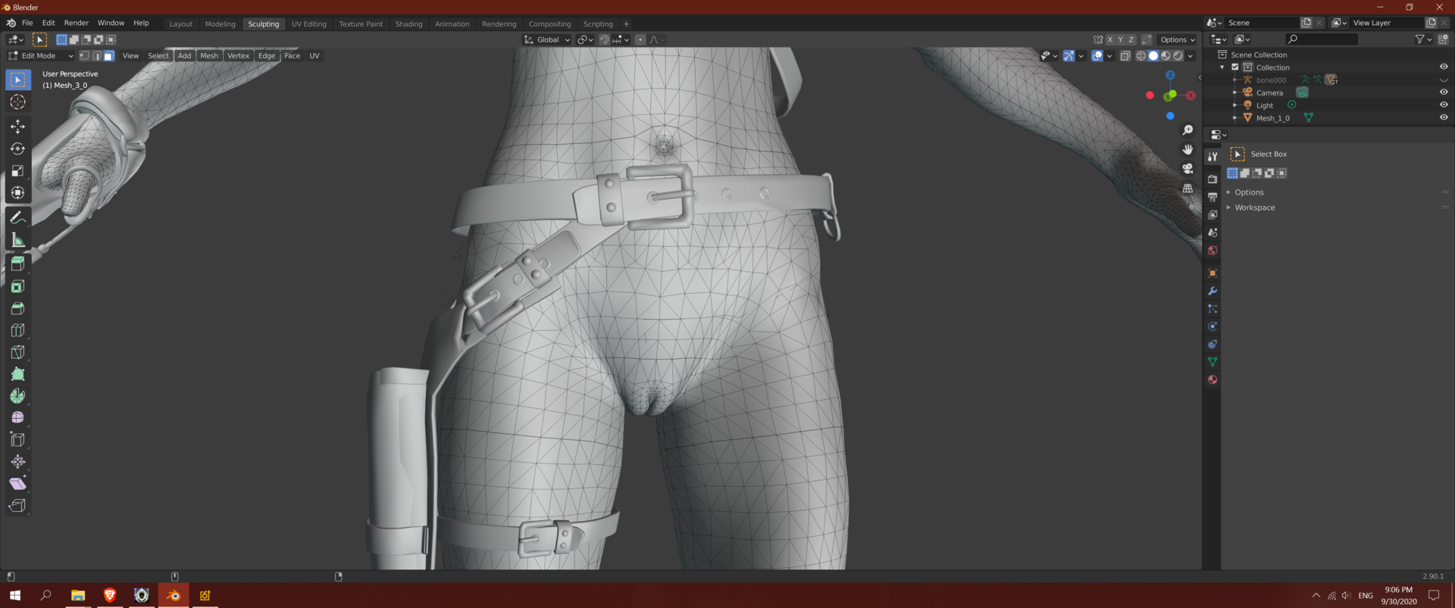This screenshot has width=1455, height=608.
Task: Activate the Rotate tool
Action: click(x=17, y=148)
